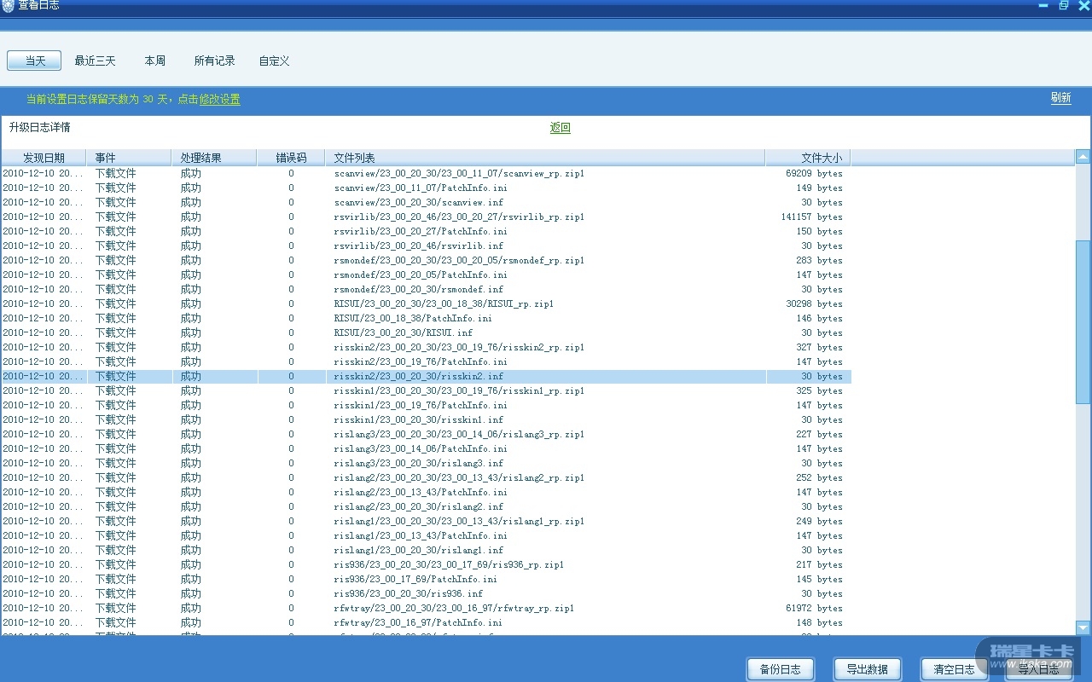Click the 141157 bytes size cell
The height and width of the screenshot is (682, 1092).
pos(811,217)
